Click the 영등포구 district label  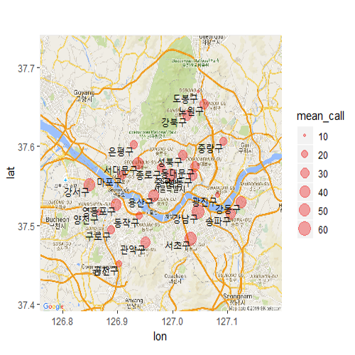[x=99, y=211]
